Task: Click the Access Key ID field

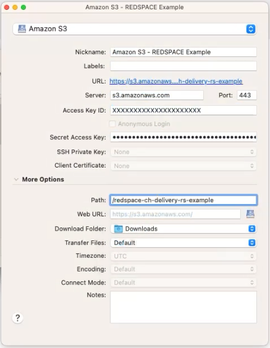Action: click(184, 110)
